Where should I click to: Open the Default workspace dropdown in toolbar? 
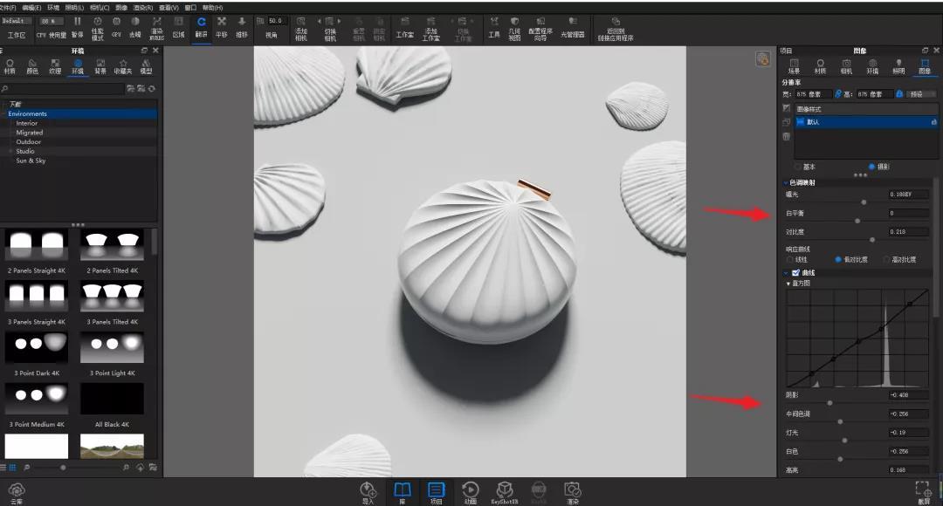tap(17, 21)
